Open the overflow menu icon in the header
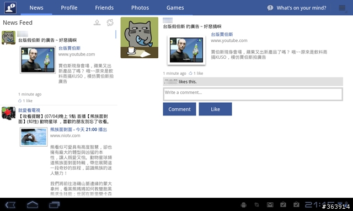This screenshot has width=353, height=211. (x=342, y=8)
